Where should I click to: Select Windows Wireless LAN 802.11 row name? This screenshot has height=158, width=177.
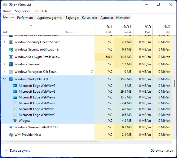[x=38, y=127]
